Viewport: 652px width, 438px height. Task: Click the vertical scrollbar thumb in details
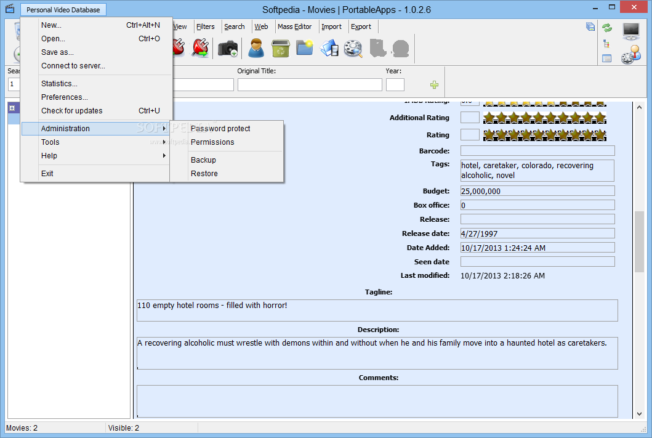[639, 242]
